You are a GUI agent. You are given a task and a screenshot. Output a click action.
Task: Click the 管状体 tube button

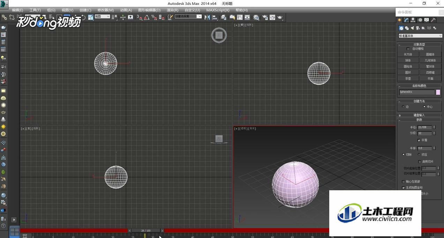pos(430,67)
